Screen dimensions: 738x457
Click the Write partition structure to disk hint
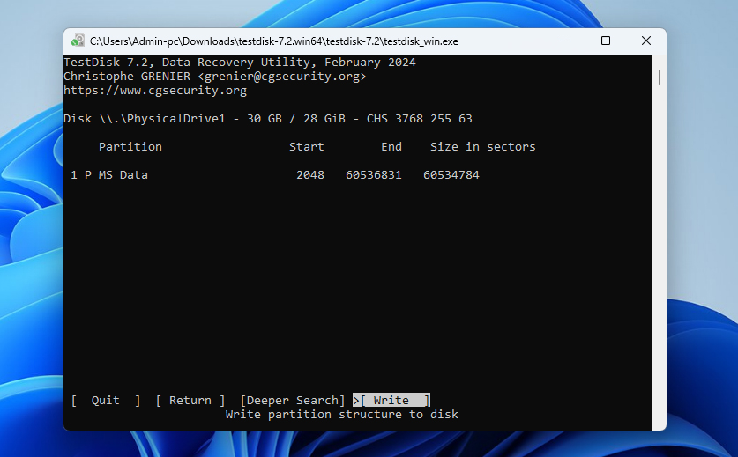[x=342, y=414]
